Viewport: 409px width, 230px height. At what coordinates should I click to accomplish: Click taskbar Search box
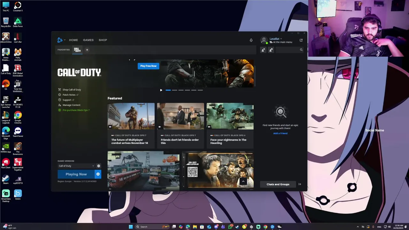point(152,227)
